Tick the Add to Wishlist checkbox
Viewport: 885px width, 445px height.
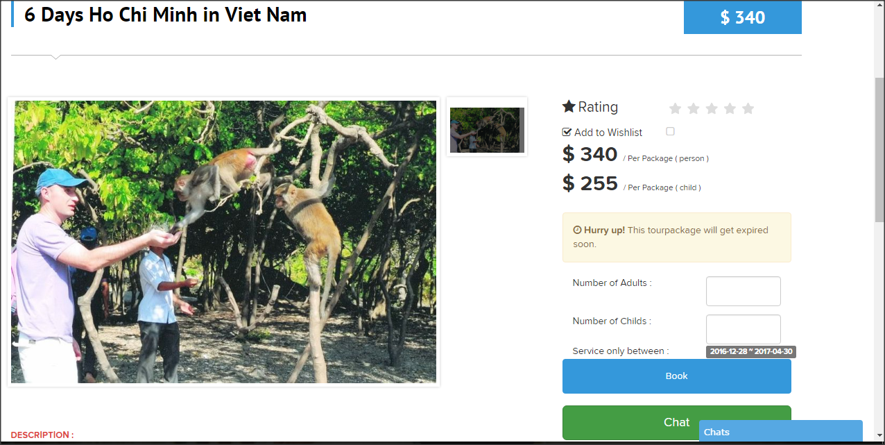tap(670, 131)
